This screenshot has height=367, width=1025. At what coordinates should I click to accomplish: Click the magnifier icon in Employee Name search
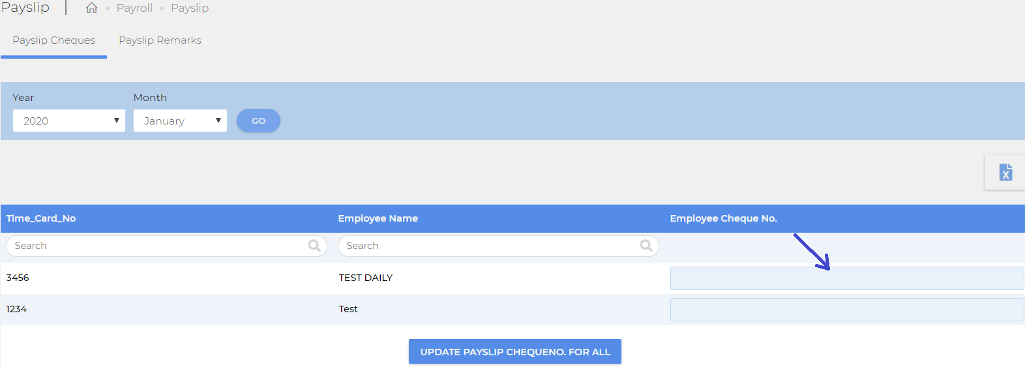click(x=646, y=246)
